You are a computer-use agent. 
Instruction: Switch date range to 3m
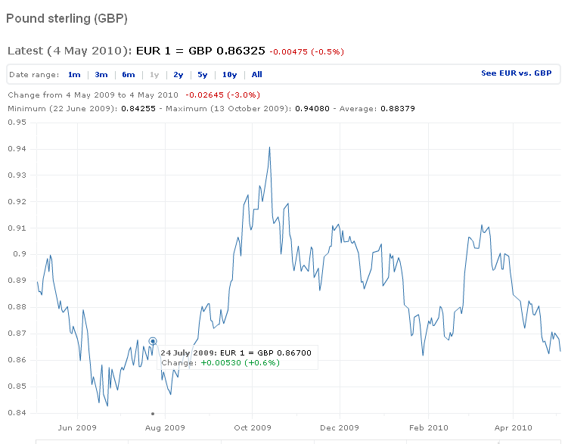click(x=101, y=75)
